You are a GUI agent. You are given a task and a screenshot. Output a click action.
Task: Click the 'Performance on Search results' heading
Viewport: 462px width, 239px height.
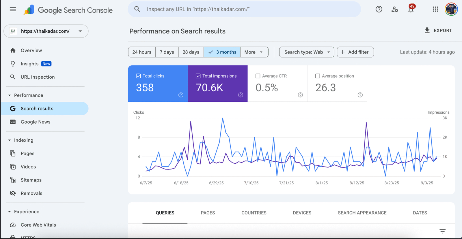coord(177,31)
